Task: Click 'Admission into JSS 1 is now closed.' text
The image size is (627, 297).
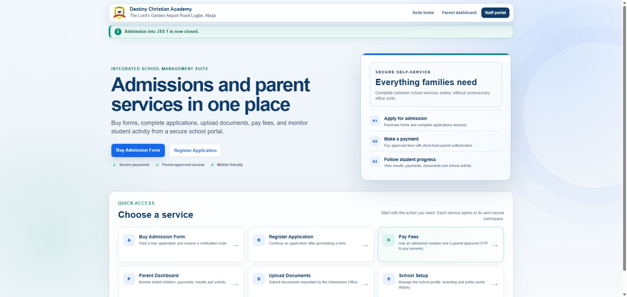Action: click(162, 32)
